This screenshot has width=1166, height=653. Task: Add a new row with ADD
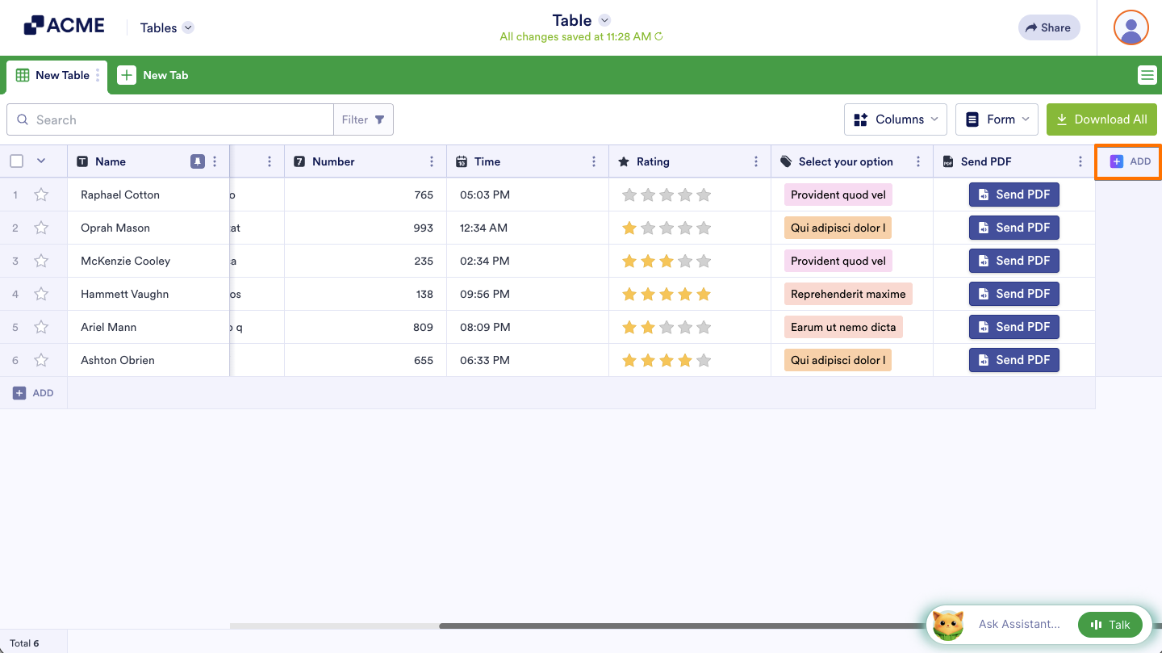[x=33, y=393]
